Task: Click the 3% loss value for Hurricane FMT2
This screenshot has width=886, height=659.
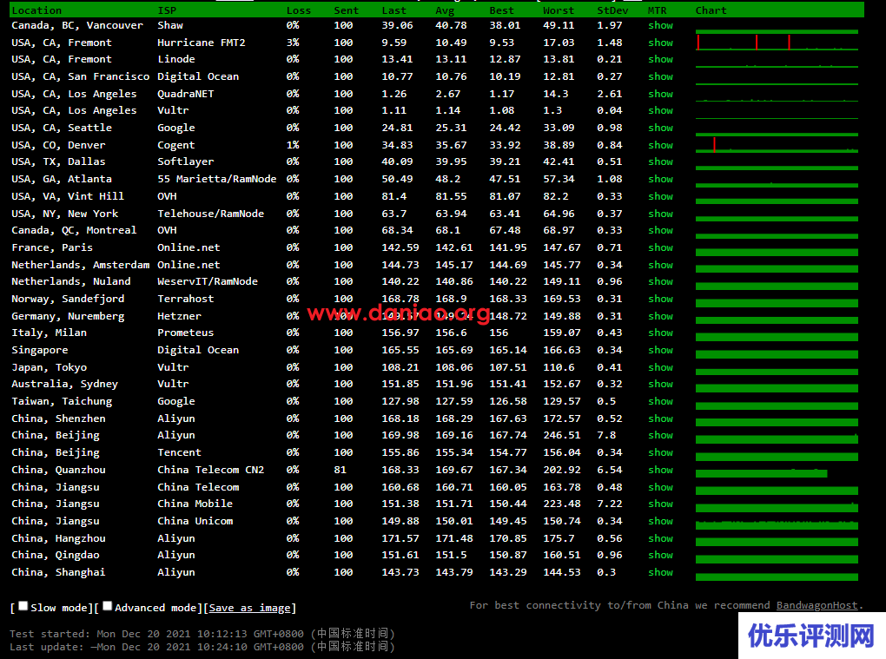Action: pos(293,43)
